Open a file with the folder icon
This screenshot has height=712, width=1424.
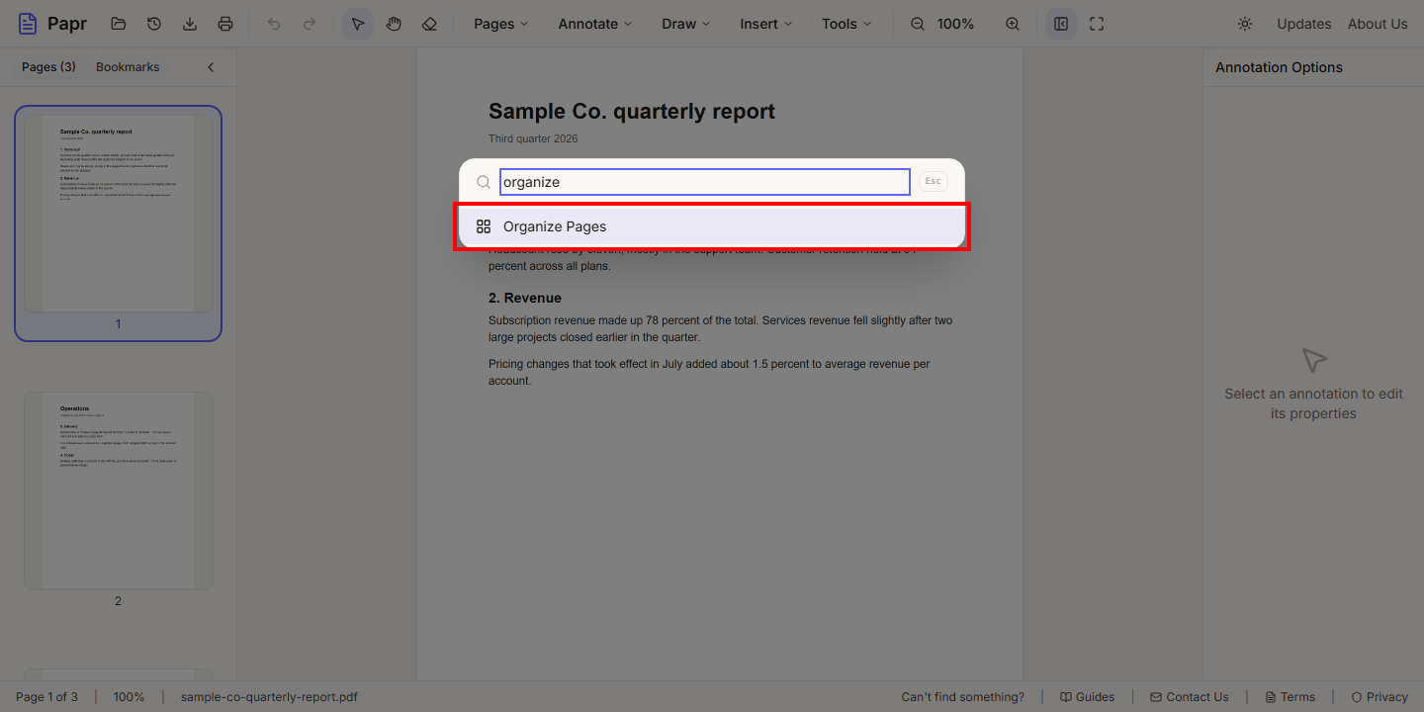(119, 24)
